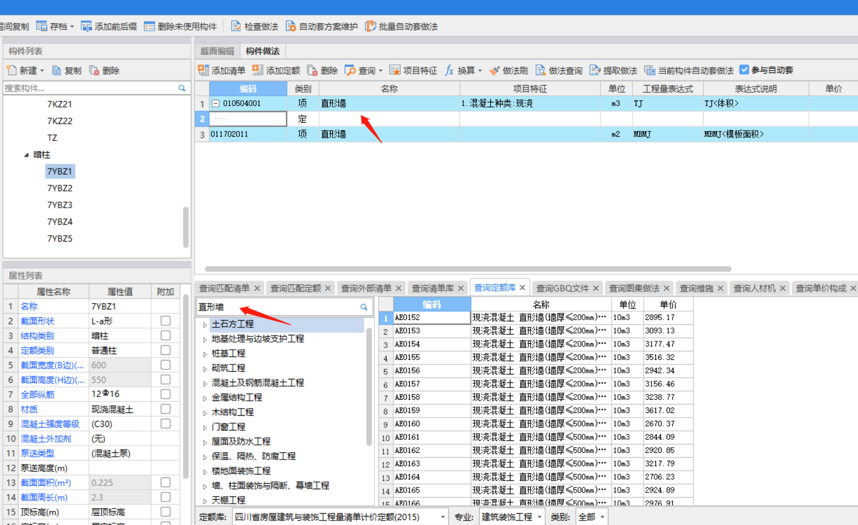Expand 土石方工程 category
This screenshot has height=525, width=858.
pyautogui.click(x=205, y=325)
